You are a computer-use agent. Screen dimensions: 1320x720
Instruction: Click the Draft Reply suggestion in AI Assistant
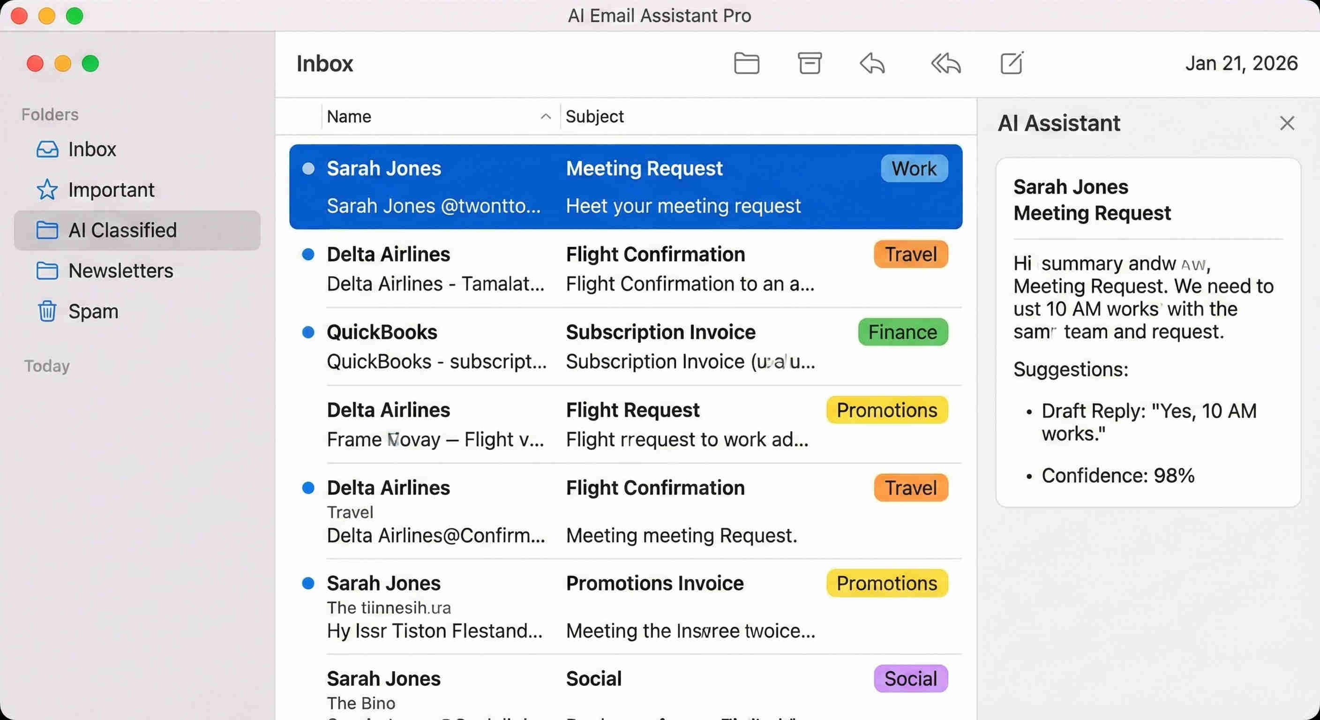point(1149,422)
